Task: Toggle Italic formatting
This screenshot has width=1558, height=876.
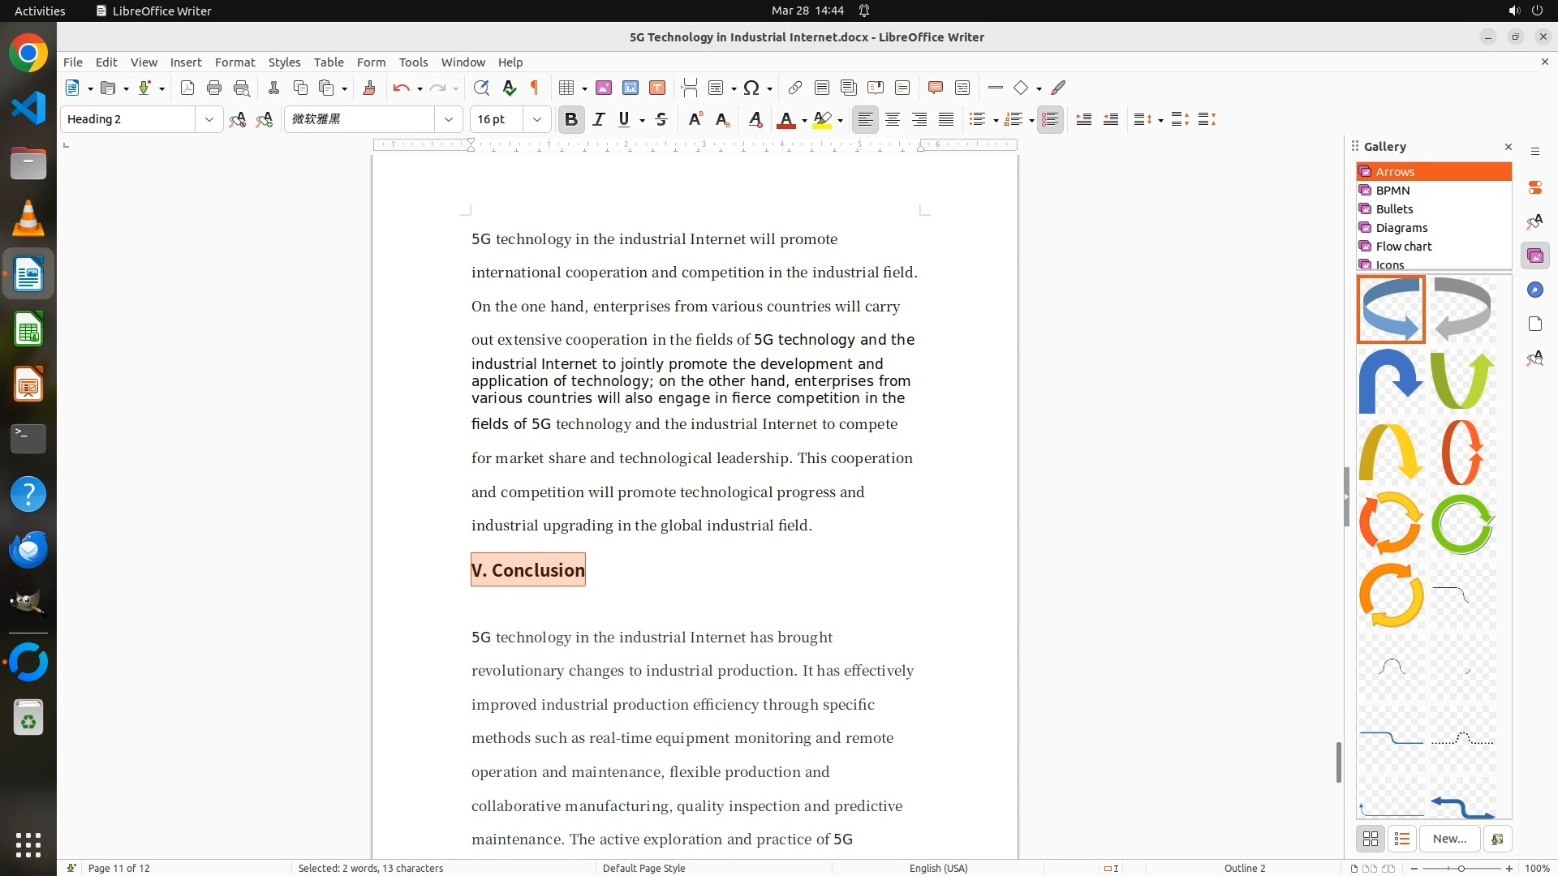Action: pyautogui.click(x=599, y=120)
